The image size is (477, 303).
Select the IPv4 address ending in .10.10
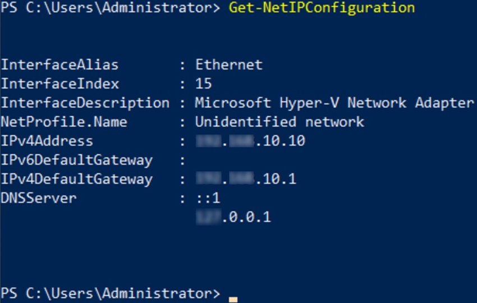250,141
